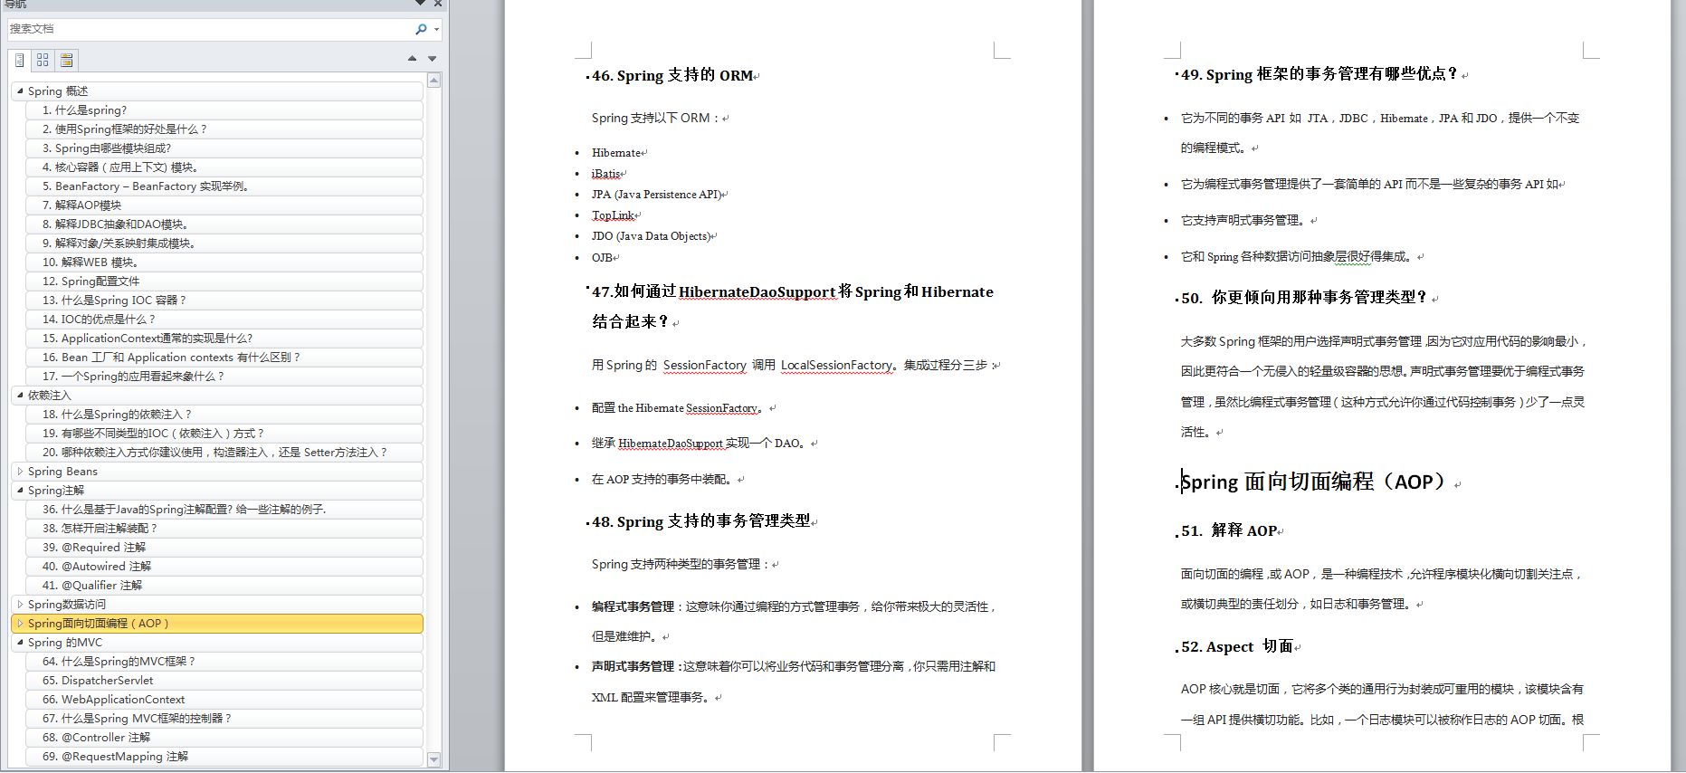Expand the Spring Beans heading group
The image size is (1686, 773).
[20, 471]
